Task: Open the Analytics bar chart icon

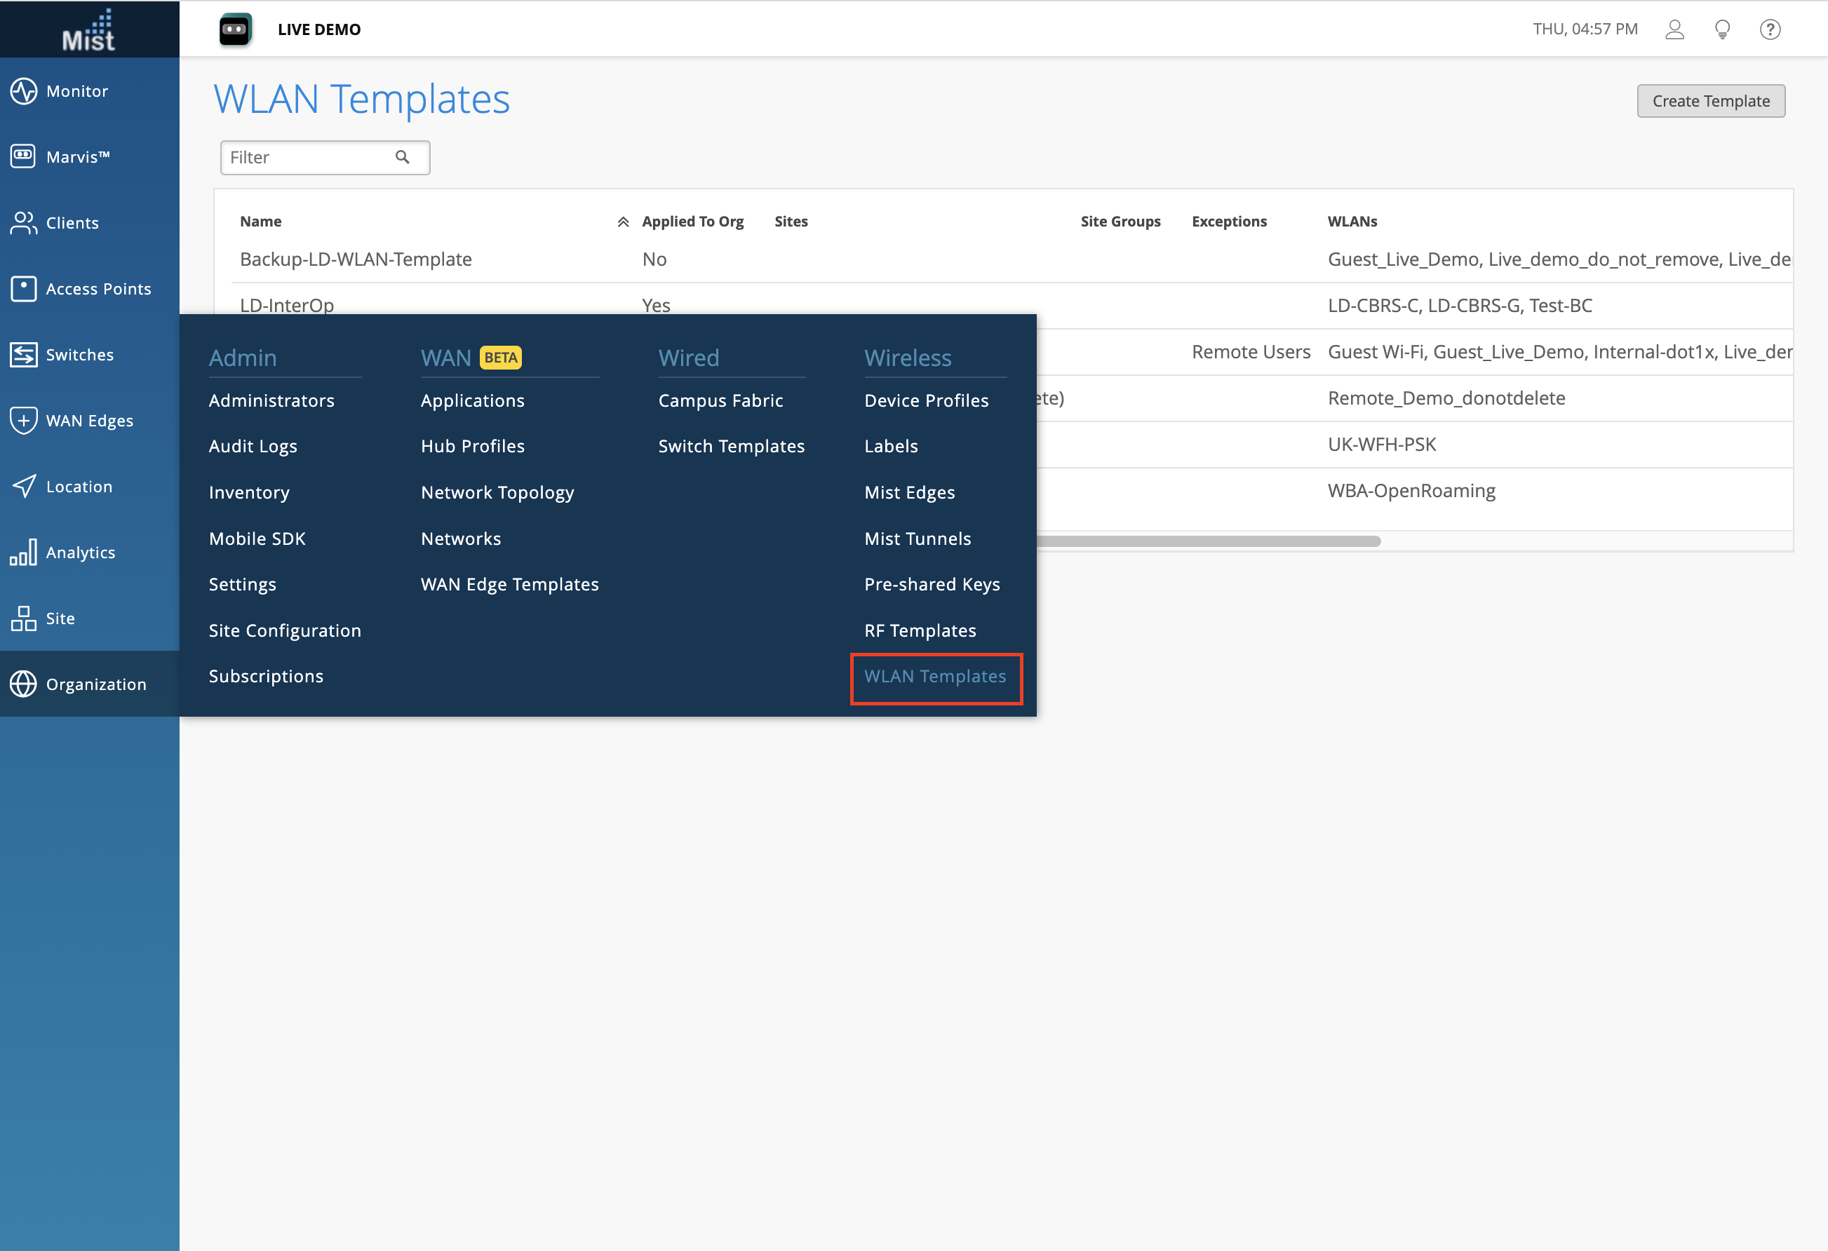Action: point(24,552)
